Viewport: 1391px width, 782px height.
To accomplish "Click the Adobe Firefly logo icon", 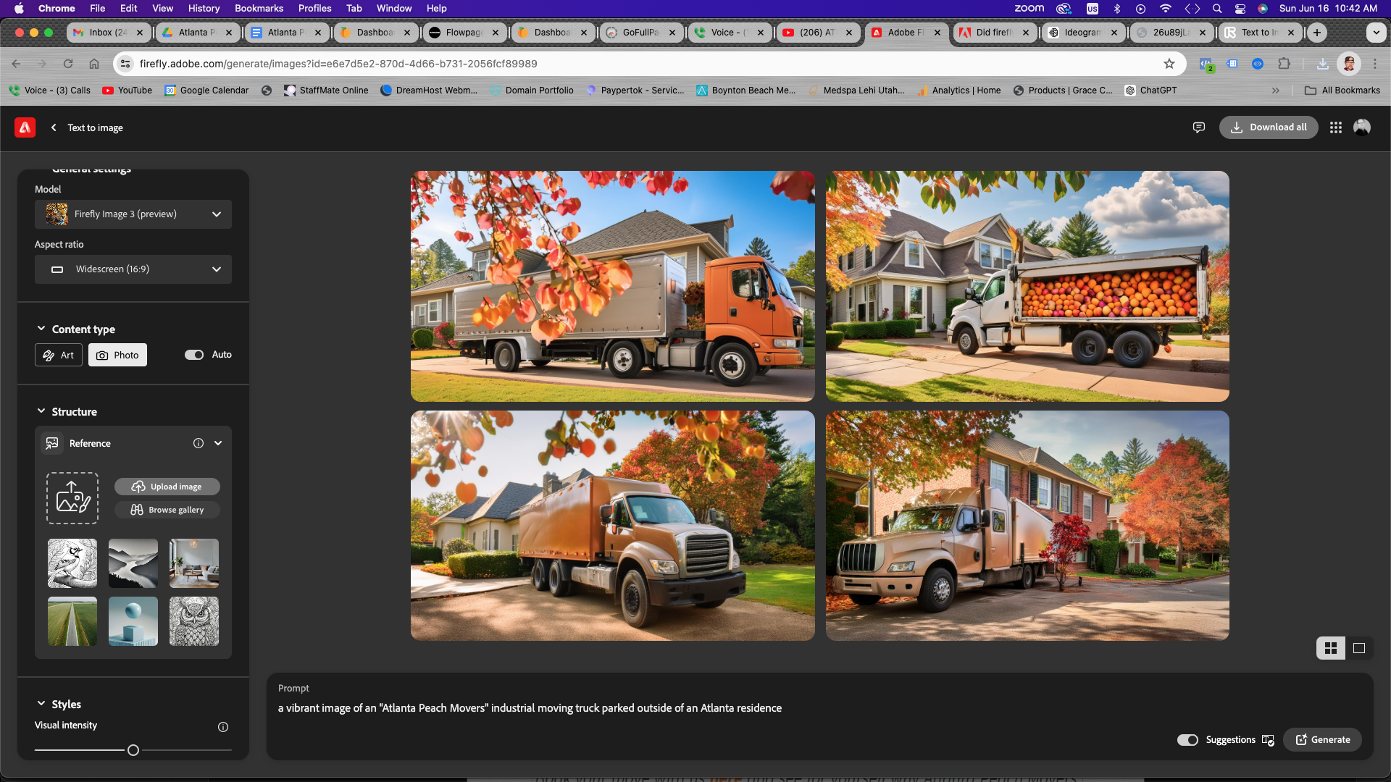I will [25, 127].
